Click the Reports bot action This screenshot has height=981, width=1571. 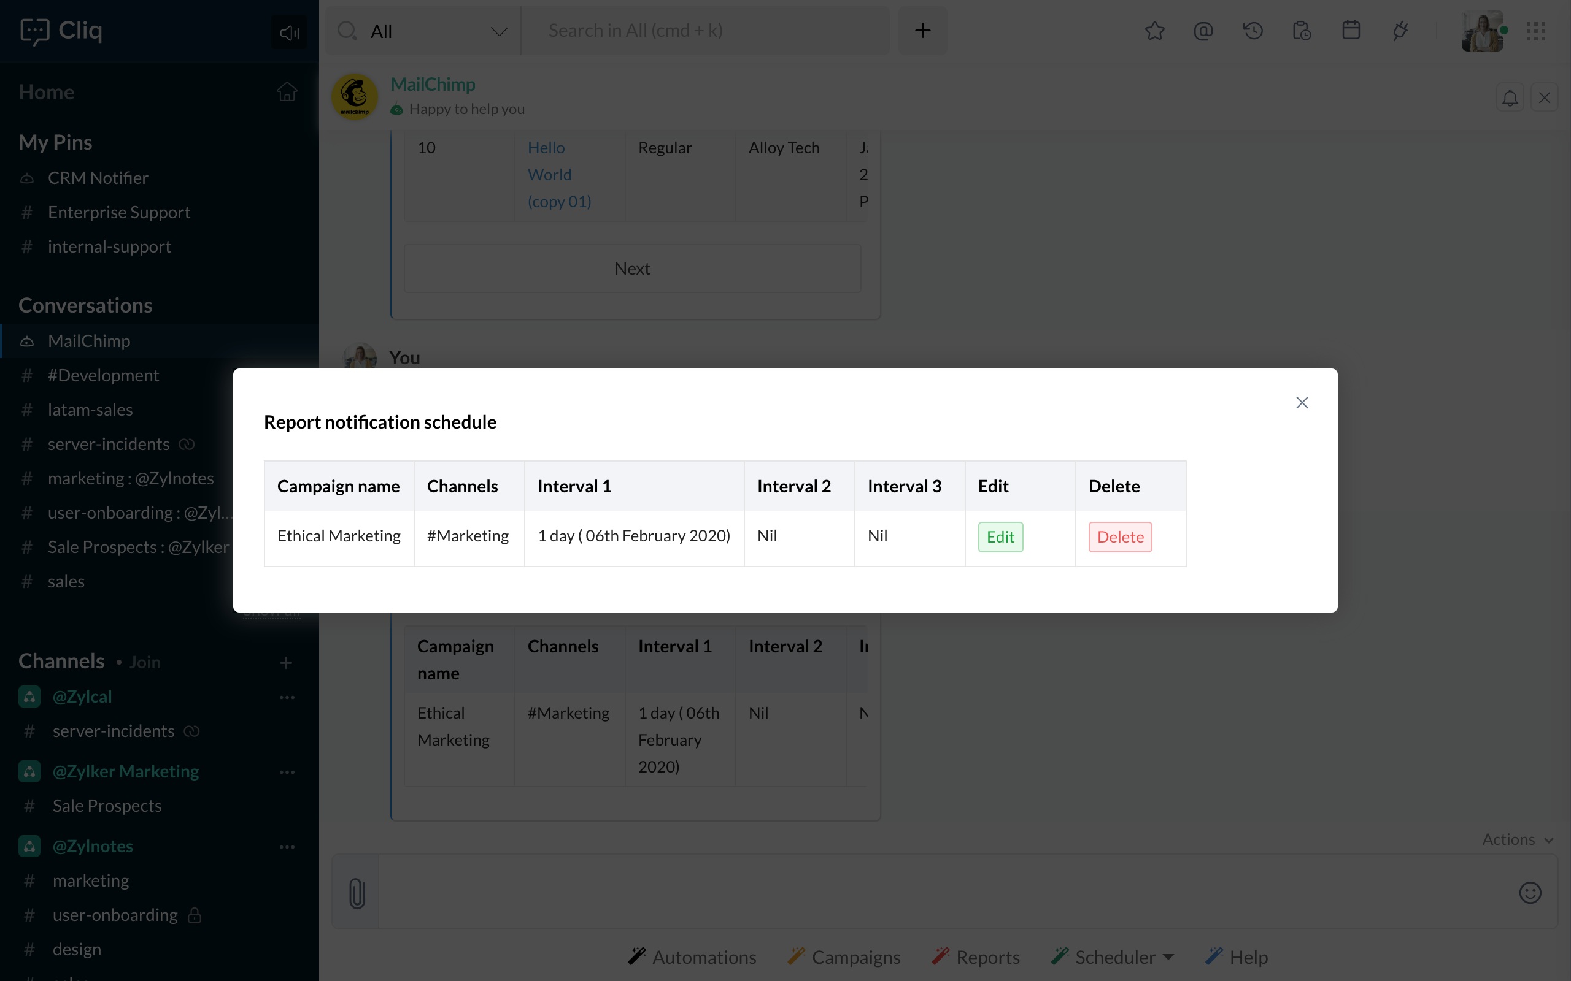tap(976, 956)
